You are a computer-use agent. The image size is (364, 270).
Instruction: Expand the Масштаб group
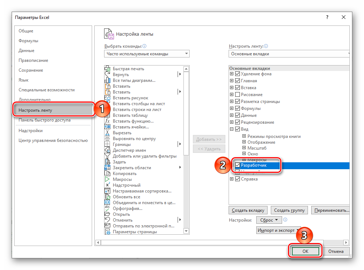point(244,148)
